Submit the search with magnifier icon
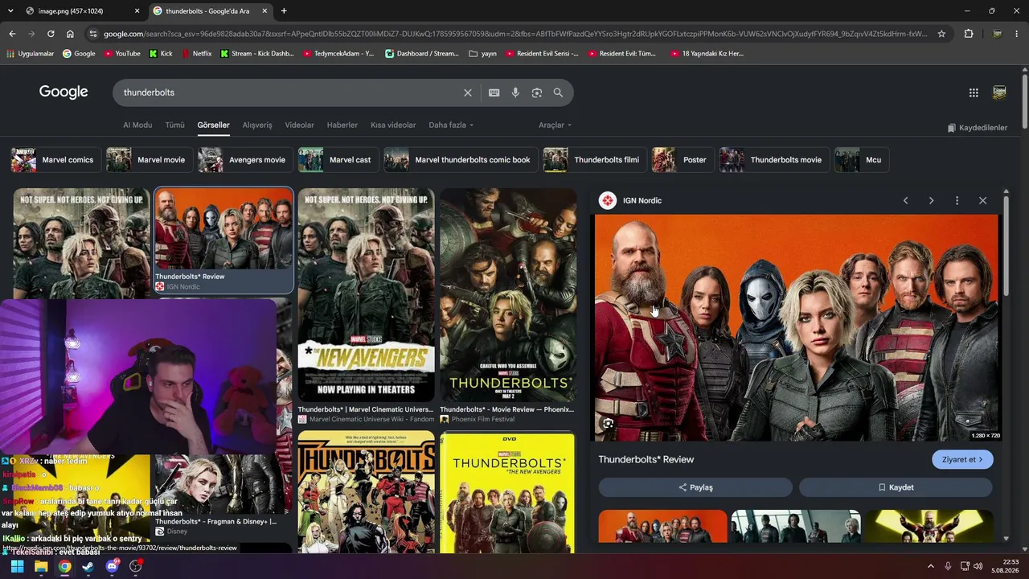 (558, 92)
